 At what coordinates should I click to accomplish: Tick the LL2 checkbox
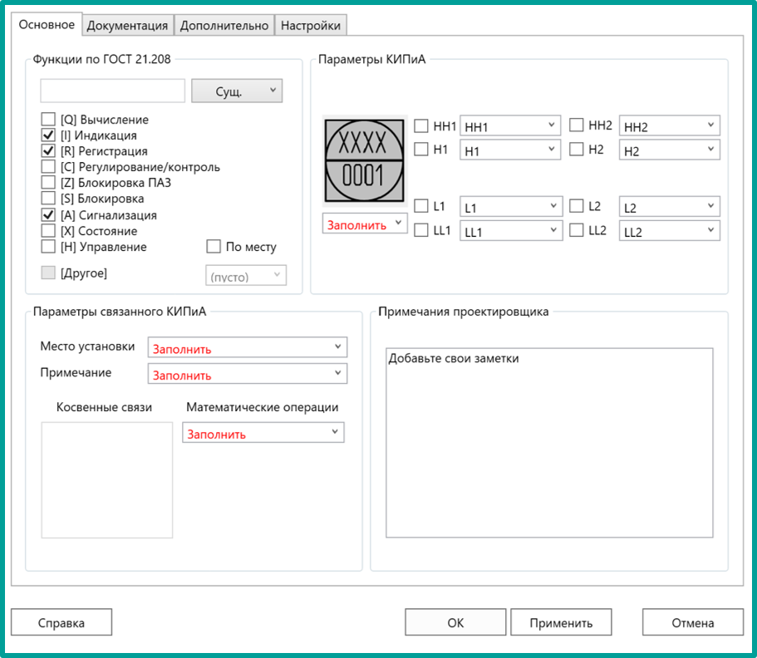pyautogui.click(x=577, y=231)
